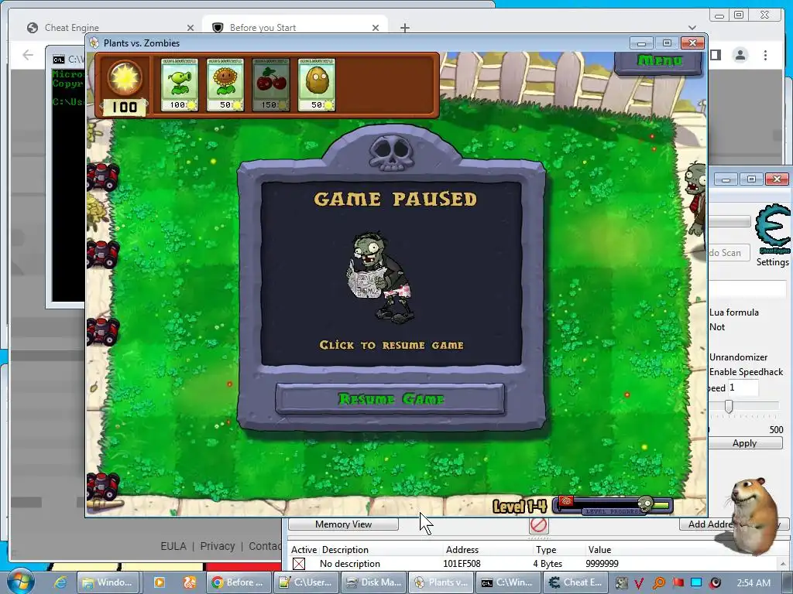Switch to the Cheat Engine Chrome tab
This screenshot has width=793, height=594.
coord(108,28)
